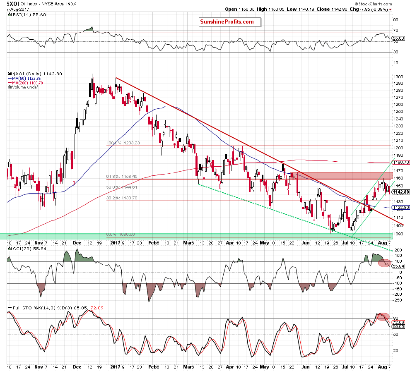The width and height of the screenshot is (410, 371).
Task: Click the MA(200) 1180.70 legend entry
Action: 25,83
